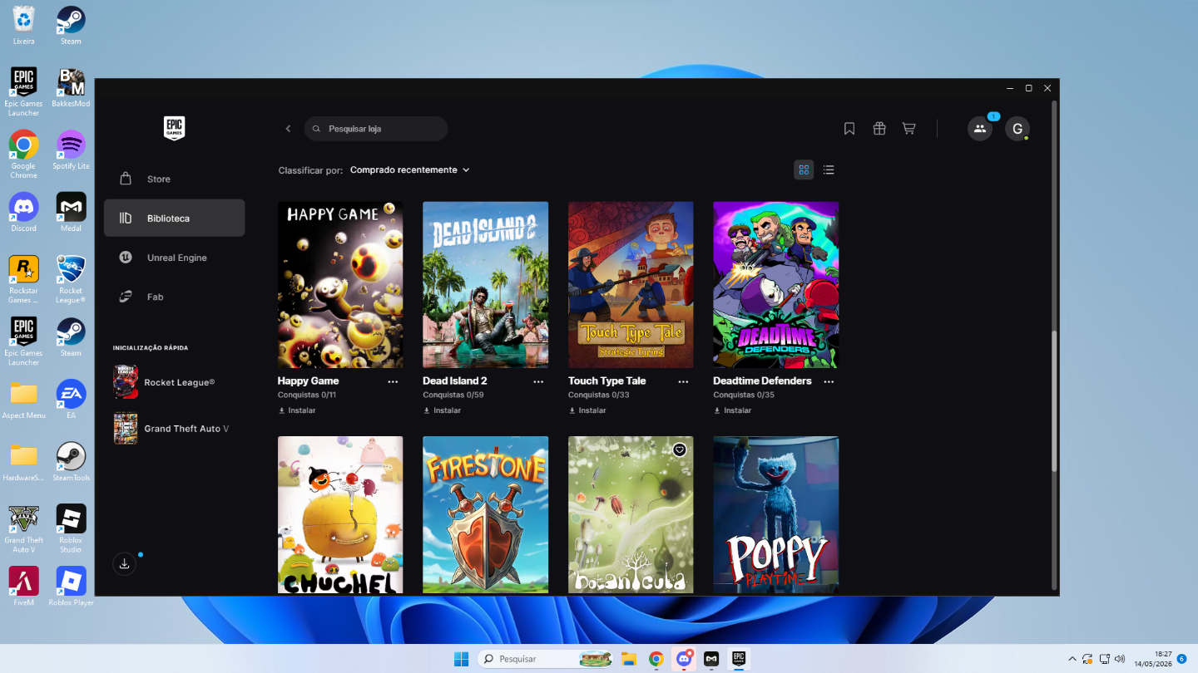Open the wishlist bookmark icon
Image resolution: width=1198 pixels, height=673 pixels.
coord(849,129)
